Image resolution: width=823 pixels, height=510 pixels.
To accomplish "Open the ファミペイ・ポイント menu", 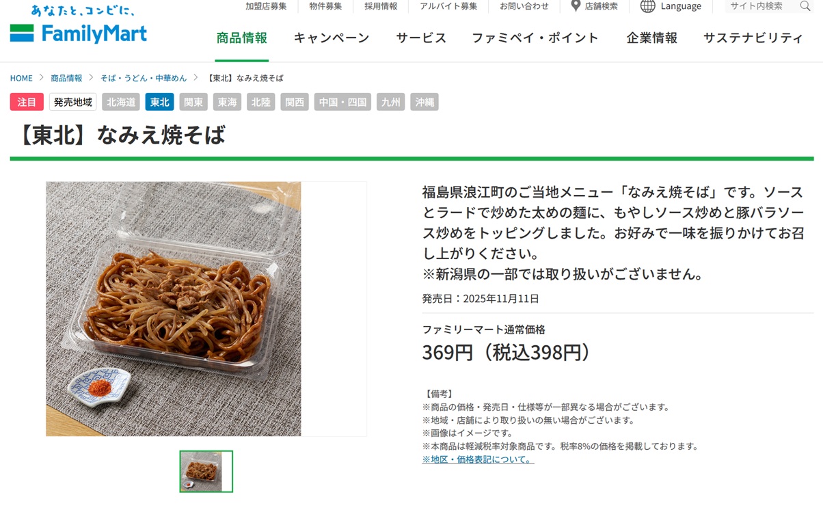I will tap(535, 38).
